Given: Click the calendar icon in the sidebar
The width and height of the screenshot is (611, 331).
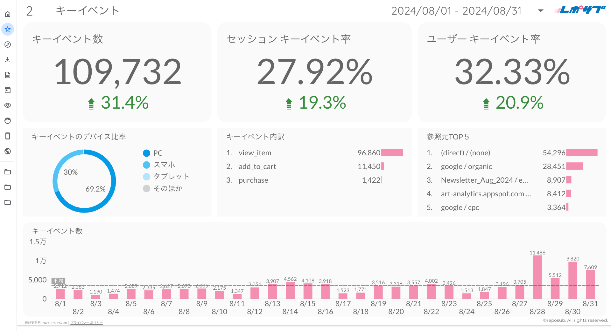Looking at the screenshot, I should click(8, 90).
